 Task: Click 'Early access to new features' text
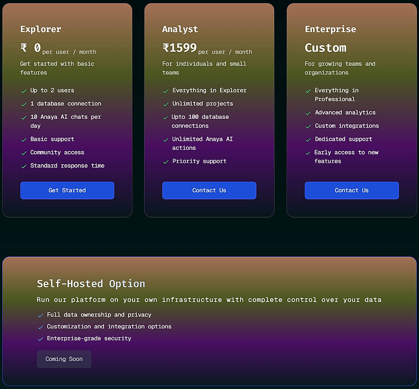click(x=346, y=157)
